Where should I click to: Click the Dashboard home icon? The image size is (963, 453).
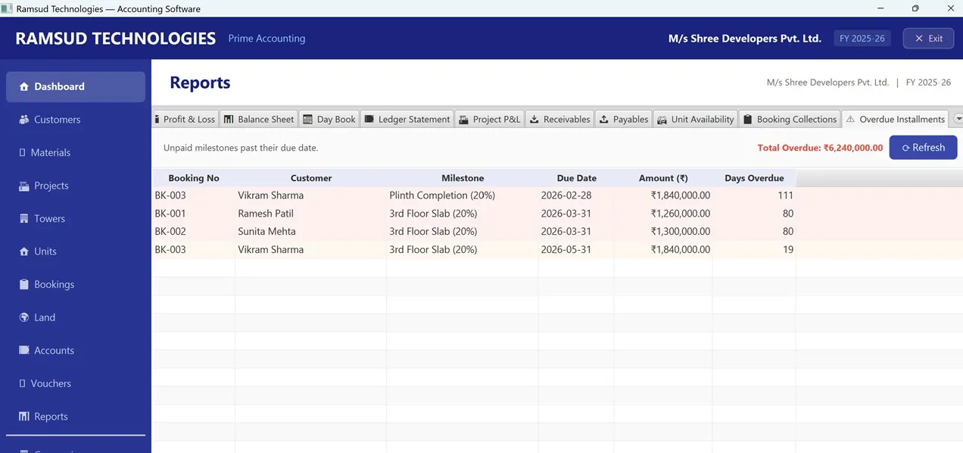point(24,86)
